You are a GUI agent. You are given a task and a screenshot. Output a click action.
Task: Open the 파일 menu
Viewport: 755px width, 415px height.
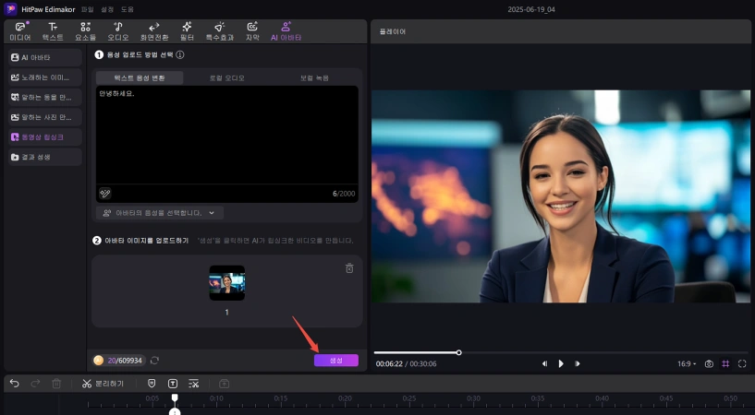(x=87, y=9)
